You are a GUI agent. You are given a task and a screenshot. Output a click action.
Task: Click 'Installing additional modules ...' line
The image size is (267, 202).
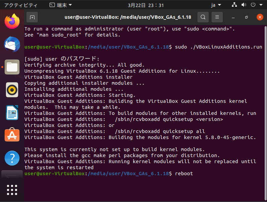click(74, 89)
